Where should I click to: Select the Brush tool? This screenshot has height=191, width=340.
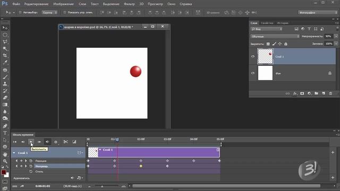(x=5, y=77)
